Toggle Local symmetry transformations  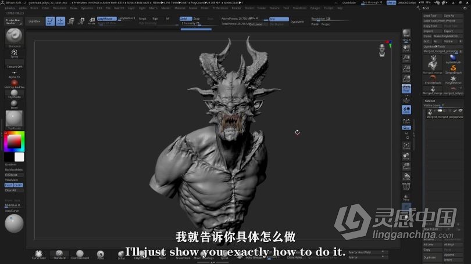point(406,110)
